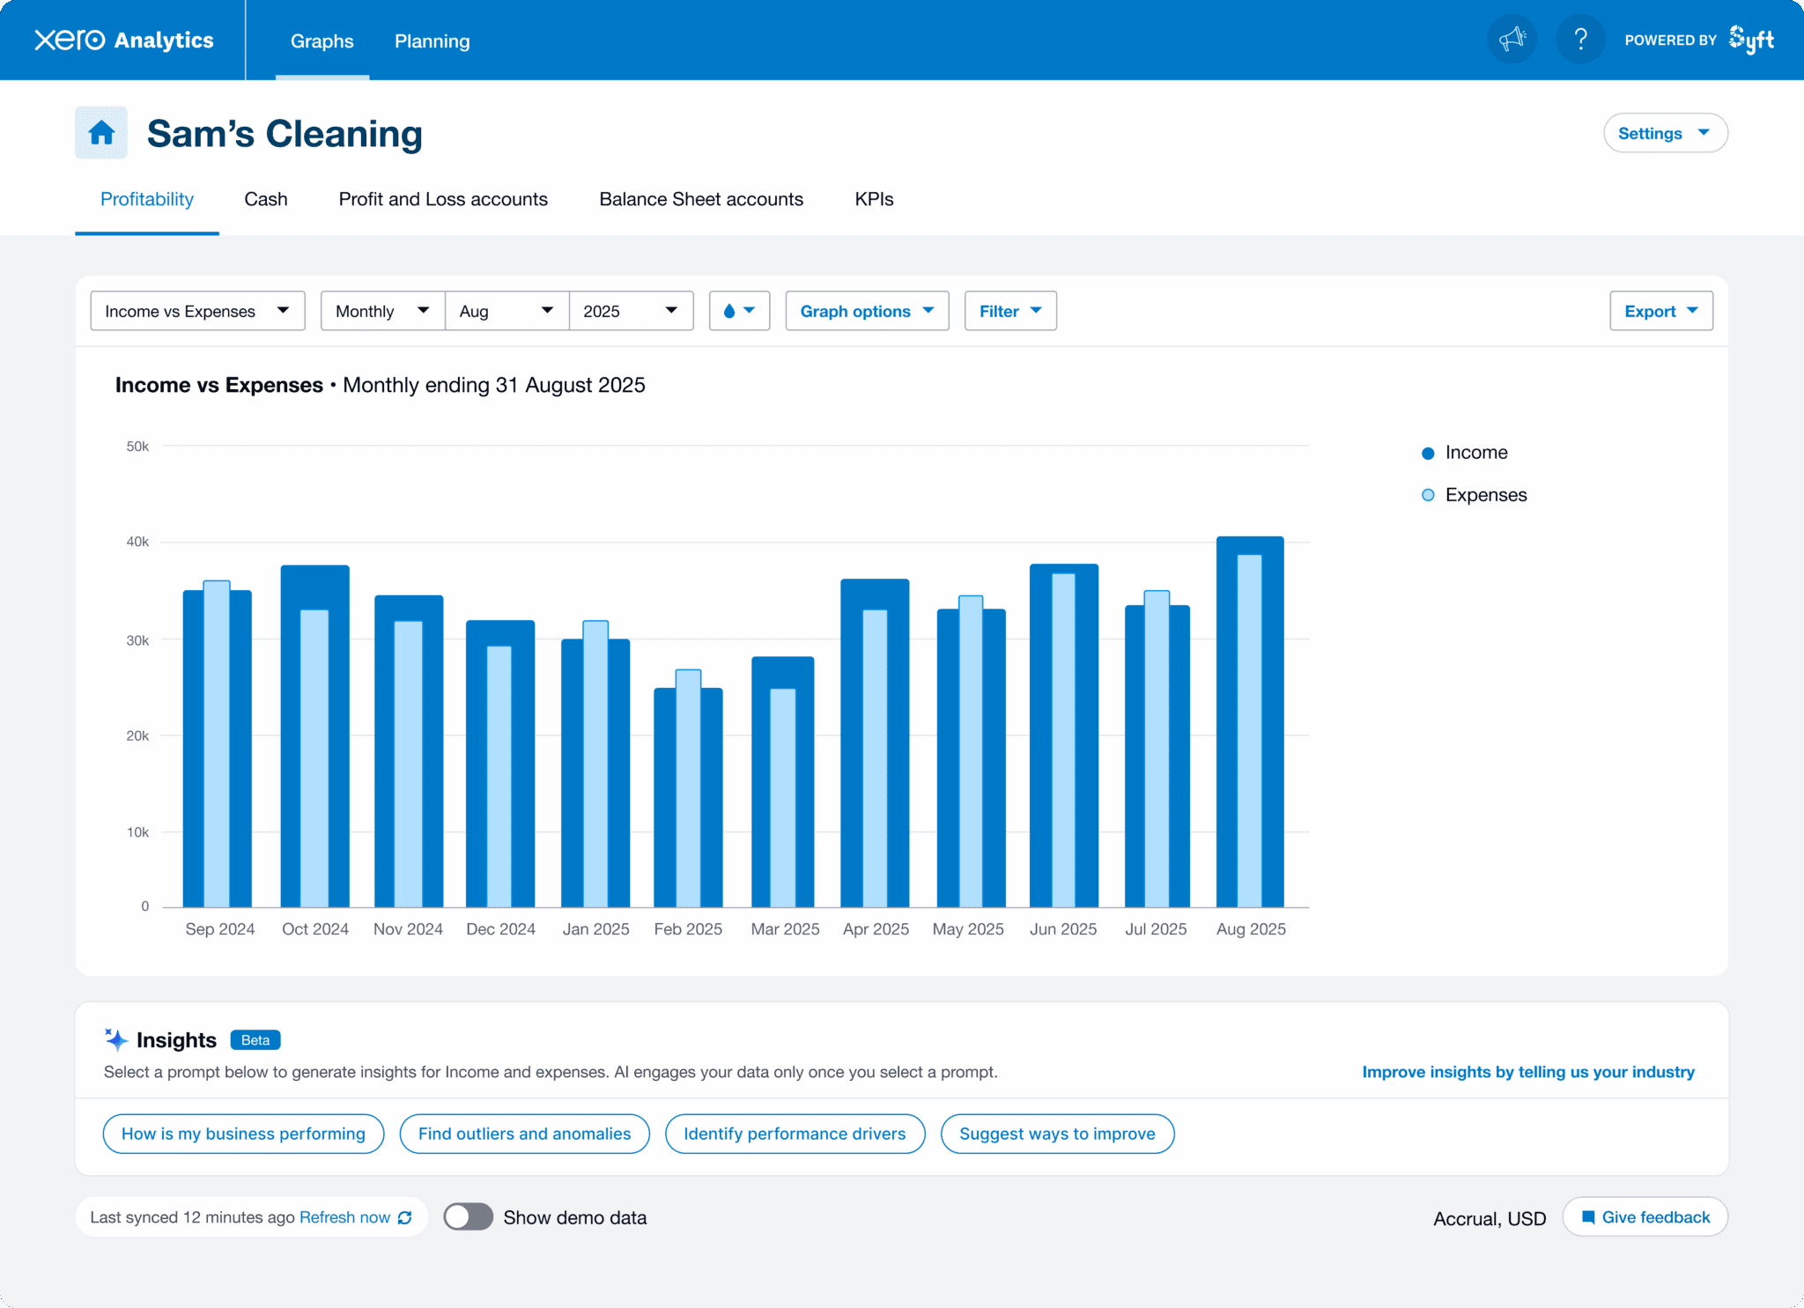Click the help question mark icon
Image resolution: width=1804 pixels, height=1308 pixels.
coord(1580,40)
